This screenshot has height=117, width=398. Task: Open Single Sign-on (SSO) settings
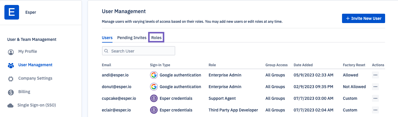[37, 105]
